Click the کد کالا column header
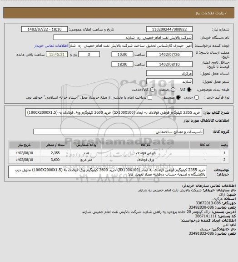 pos(205,145)
